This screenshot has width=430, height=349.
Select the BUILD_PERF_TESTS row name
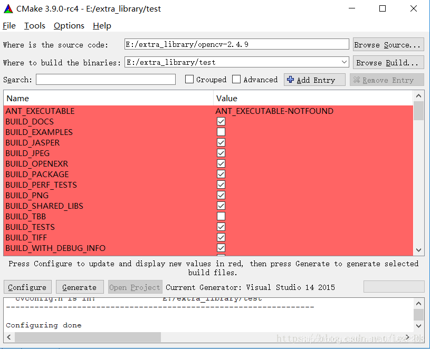click(x=41, y=185)
